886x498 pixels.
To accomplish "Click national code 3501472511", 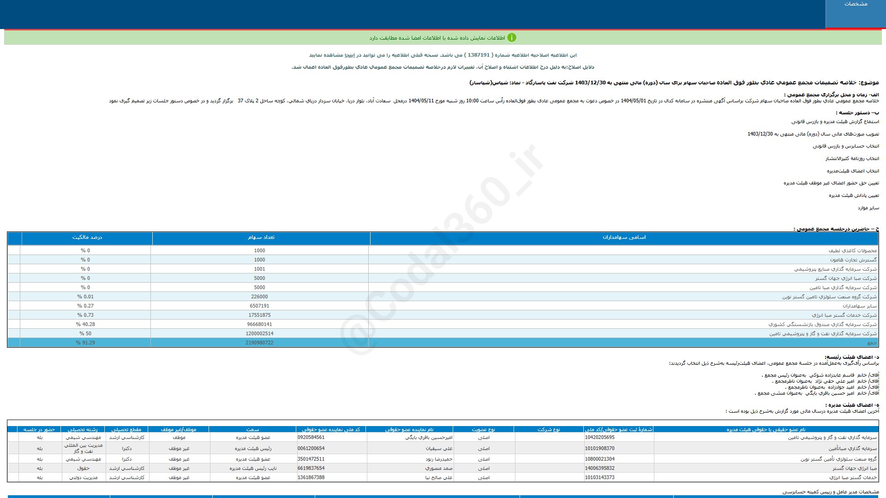I will (x=311, y=459).
